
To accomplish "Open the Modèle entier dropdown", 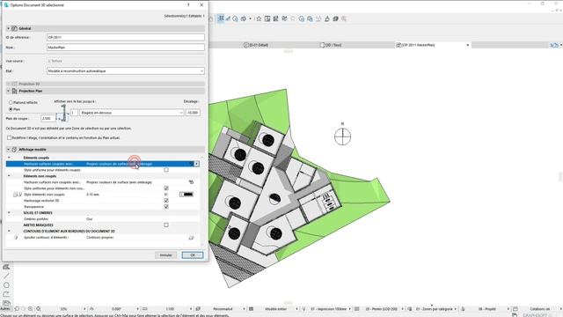I will (x=297, y=309).
